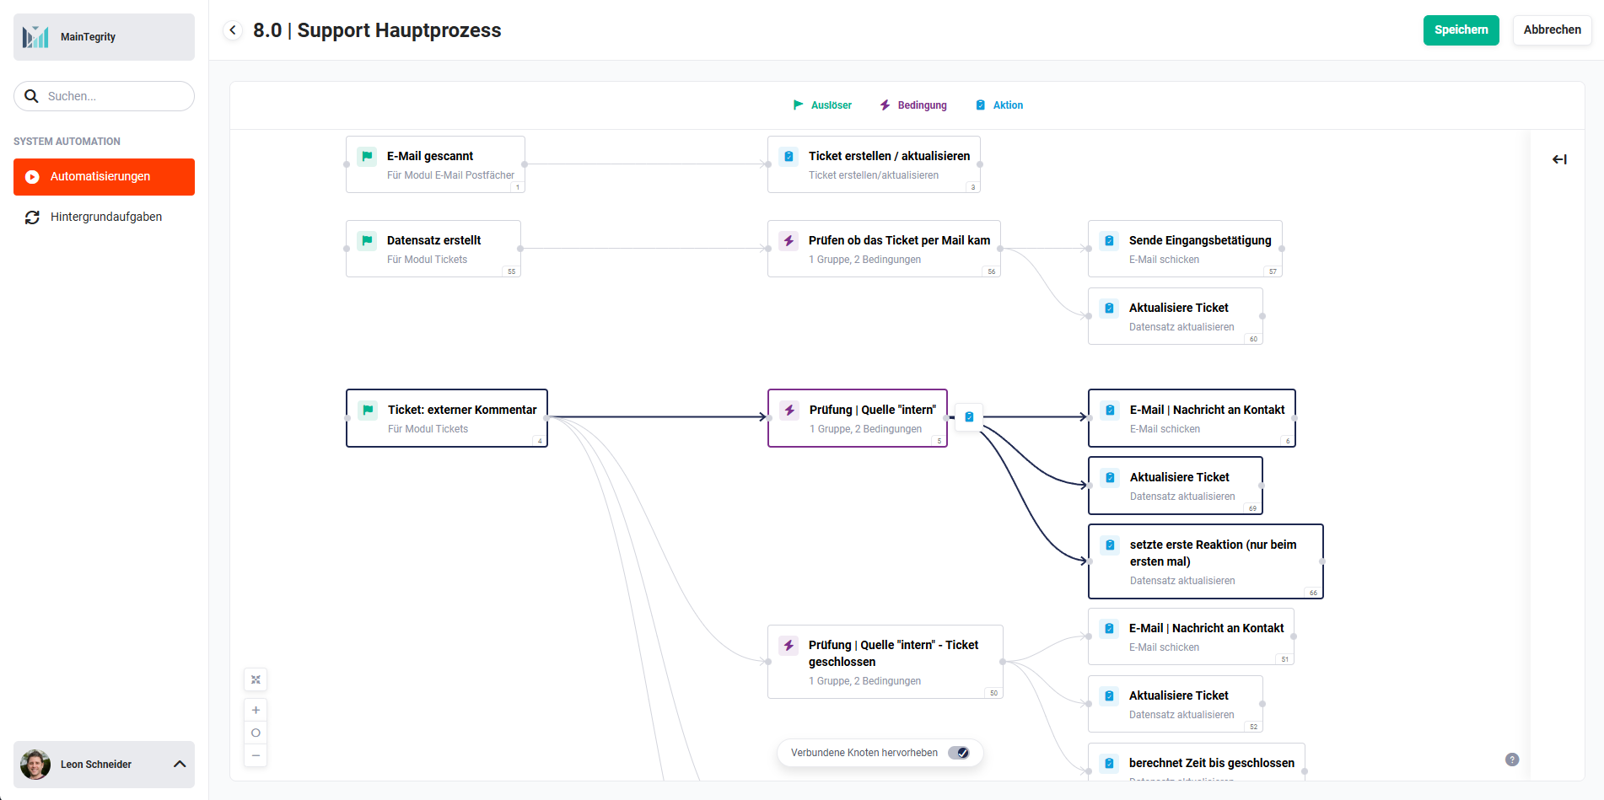The width and height of the screenshot is (1604, 800).
Task: Select the Prüfung Quelle intern - Ticket geschlossen node
Action: click(x=885, y=662)
